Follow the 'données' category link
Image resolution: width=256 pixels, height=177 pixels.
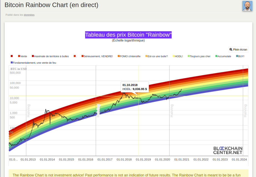point(29,15)
